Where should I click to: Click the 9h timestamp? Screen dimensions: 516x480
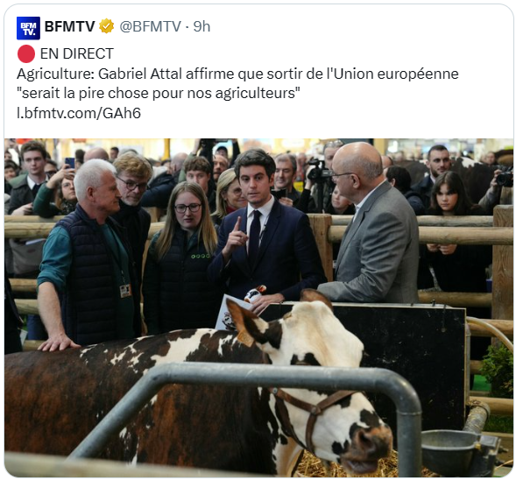[201, 26]
